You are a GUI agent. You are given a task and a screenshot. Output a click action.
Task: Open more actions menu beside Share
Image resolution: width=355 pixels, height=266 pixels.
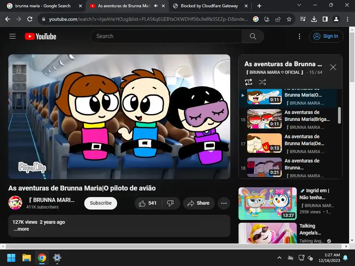(x=224, y=203)
